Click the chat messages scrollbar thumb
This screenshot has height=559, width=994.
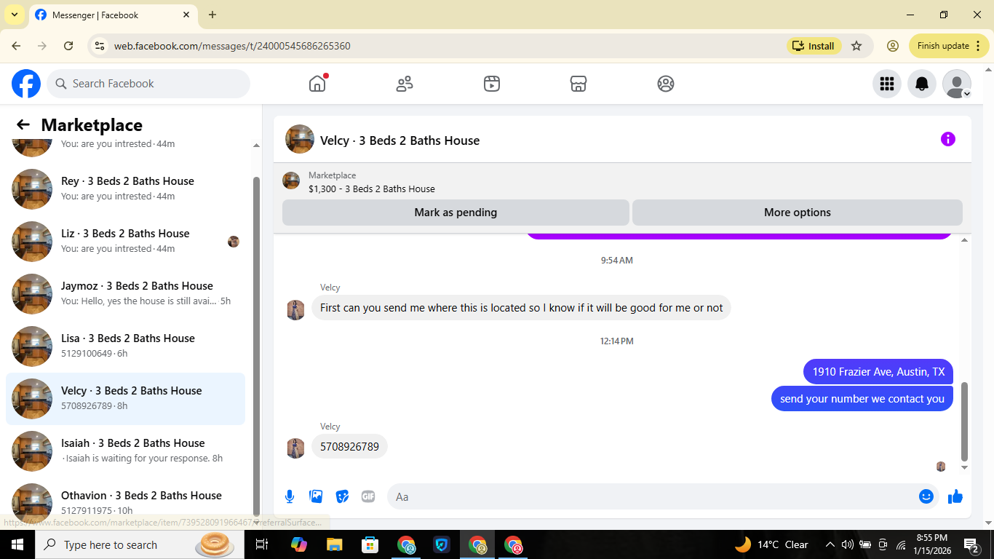coord(965,422)
